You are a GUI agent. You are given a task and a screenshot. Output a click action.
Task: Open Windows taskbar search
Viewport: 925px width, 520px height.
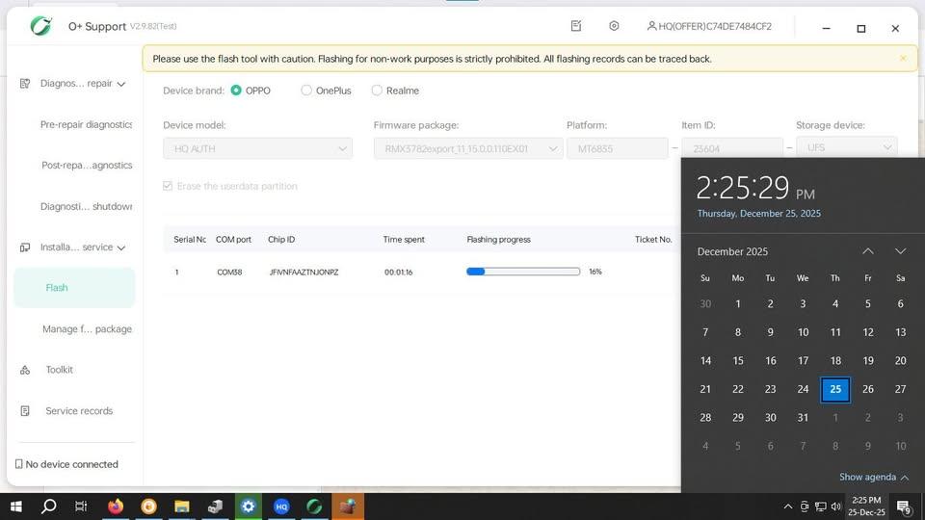(x=49, y=507)
